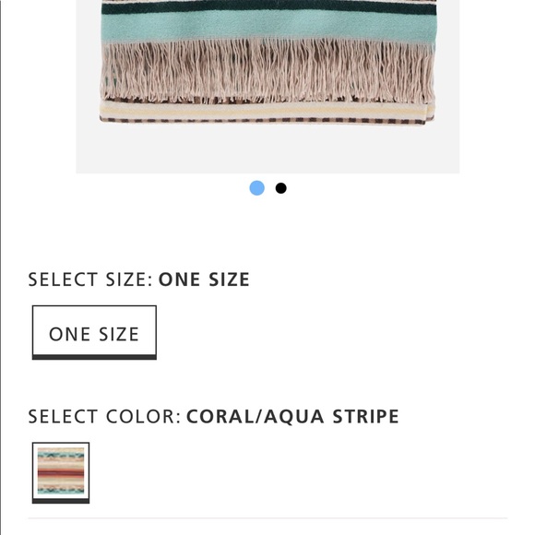The width and height of the screenshot is (535, 535).
Task: Click the red stripe inside color swatch
Action: (61, 472)
